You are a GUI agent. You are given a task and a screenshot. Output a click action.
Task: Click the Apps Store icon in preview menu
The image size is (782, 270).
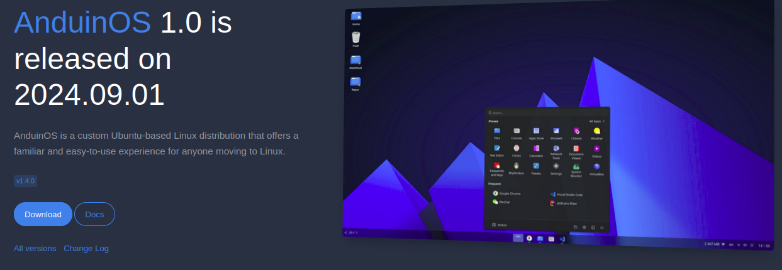click(x=536, y=131)
